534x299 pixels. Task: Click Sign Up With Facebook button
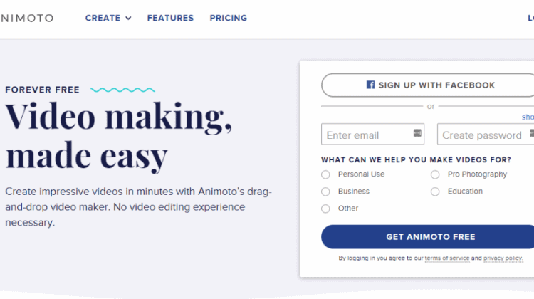pyautogui.click(x=428, y=85)
